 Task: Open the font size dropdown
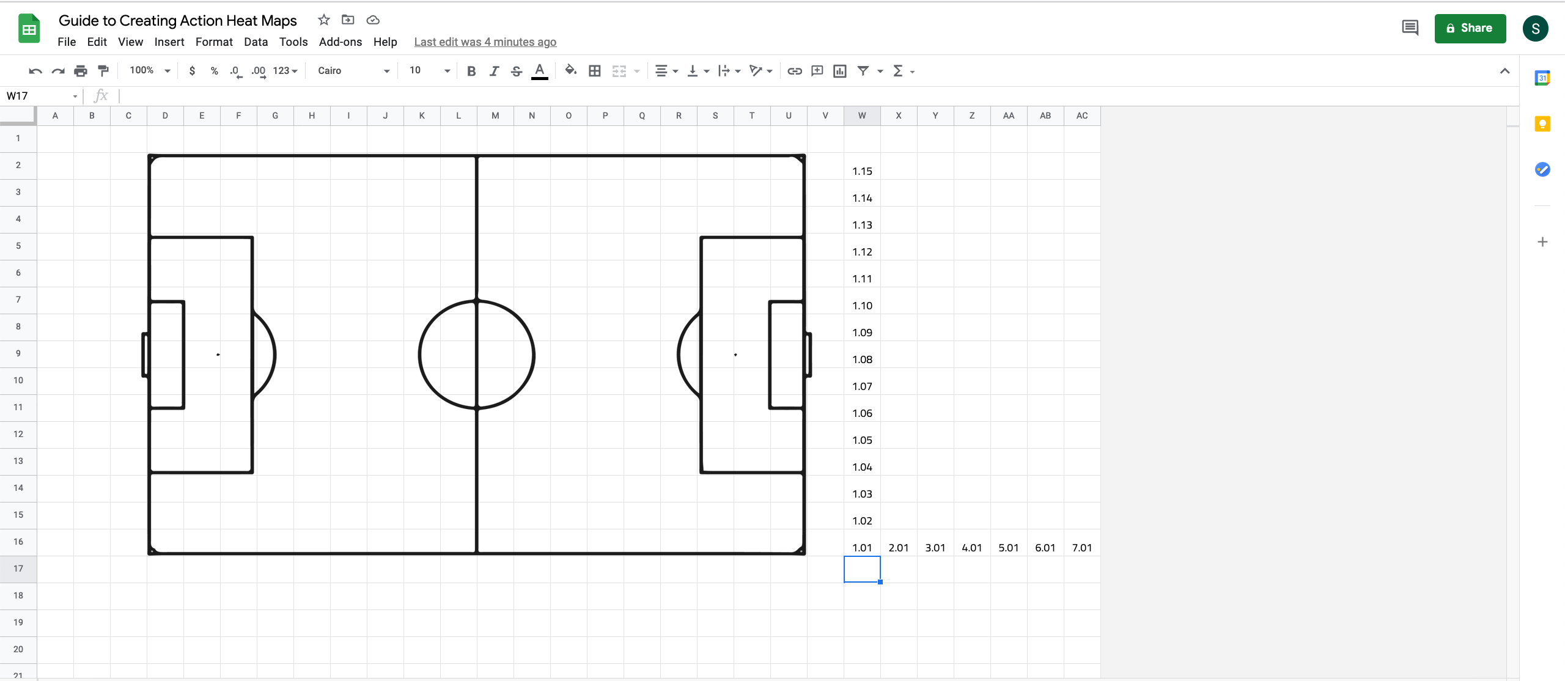[430, 71]
